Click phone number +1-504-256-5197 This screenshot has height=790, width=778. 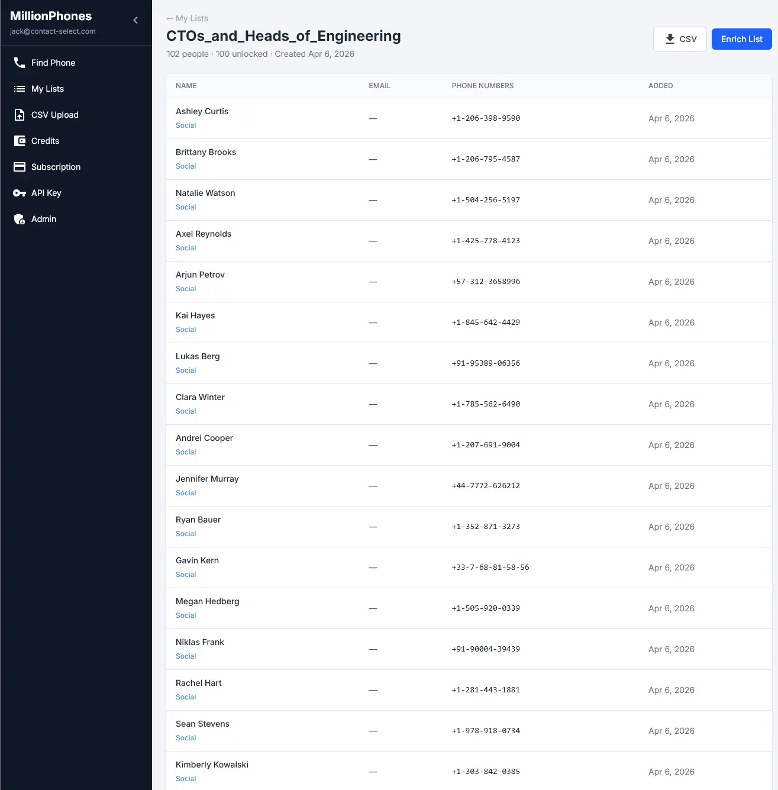(486, 200)
